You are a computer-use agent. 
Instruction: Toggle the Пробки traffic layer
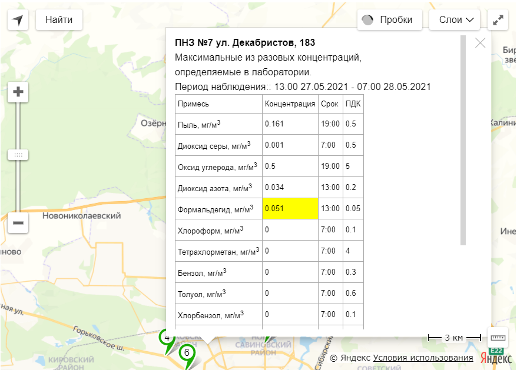point(389,20)
